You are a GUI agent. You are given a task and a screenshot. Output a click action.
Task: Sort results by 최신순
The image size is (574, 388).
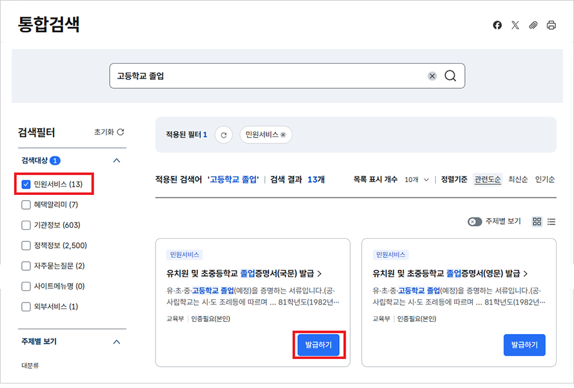518,180
